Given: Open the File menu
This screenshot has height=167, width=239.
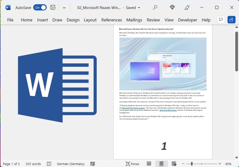Looking at the screenshot, I should pyautogui.click(x=10, y=20).
